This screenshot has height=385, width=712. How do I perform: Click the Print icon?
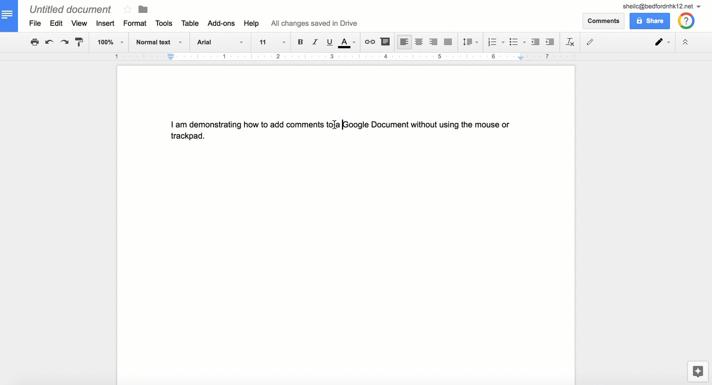tap(35, 42)
